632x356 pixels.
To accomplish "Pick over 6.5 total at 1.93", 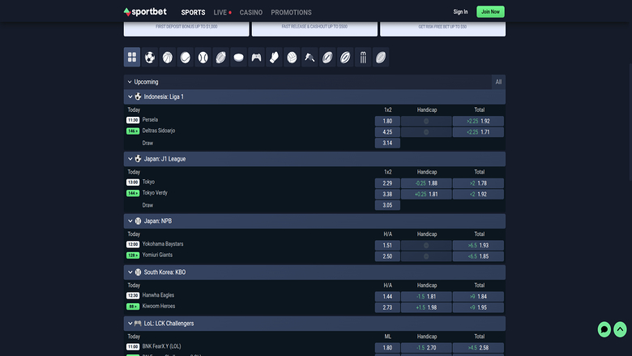I will [478, 245].
